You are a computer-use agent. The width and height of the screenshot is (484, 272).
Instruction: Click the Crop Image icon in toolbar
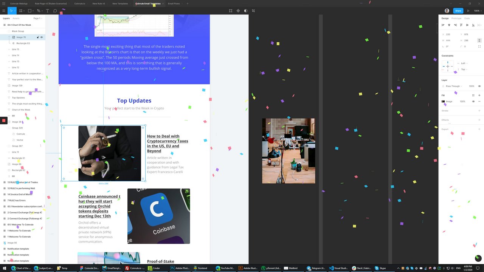coord(253,11)
